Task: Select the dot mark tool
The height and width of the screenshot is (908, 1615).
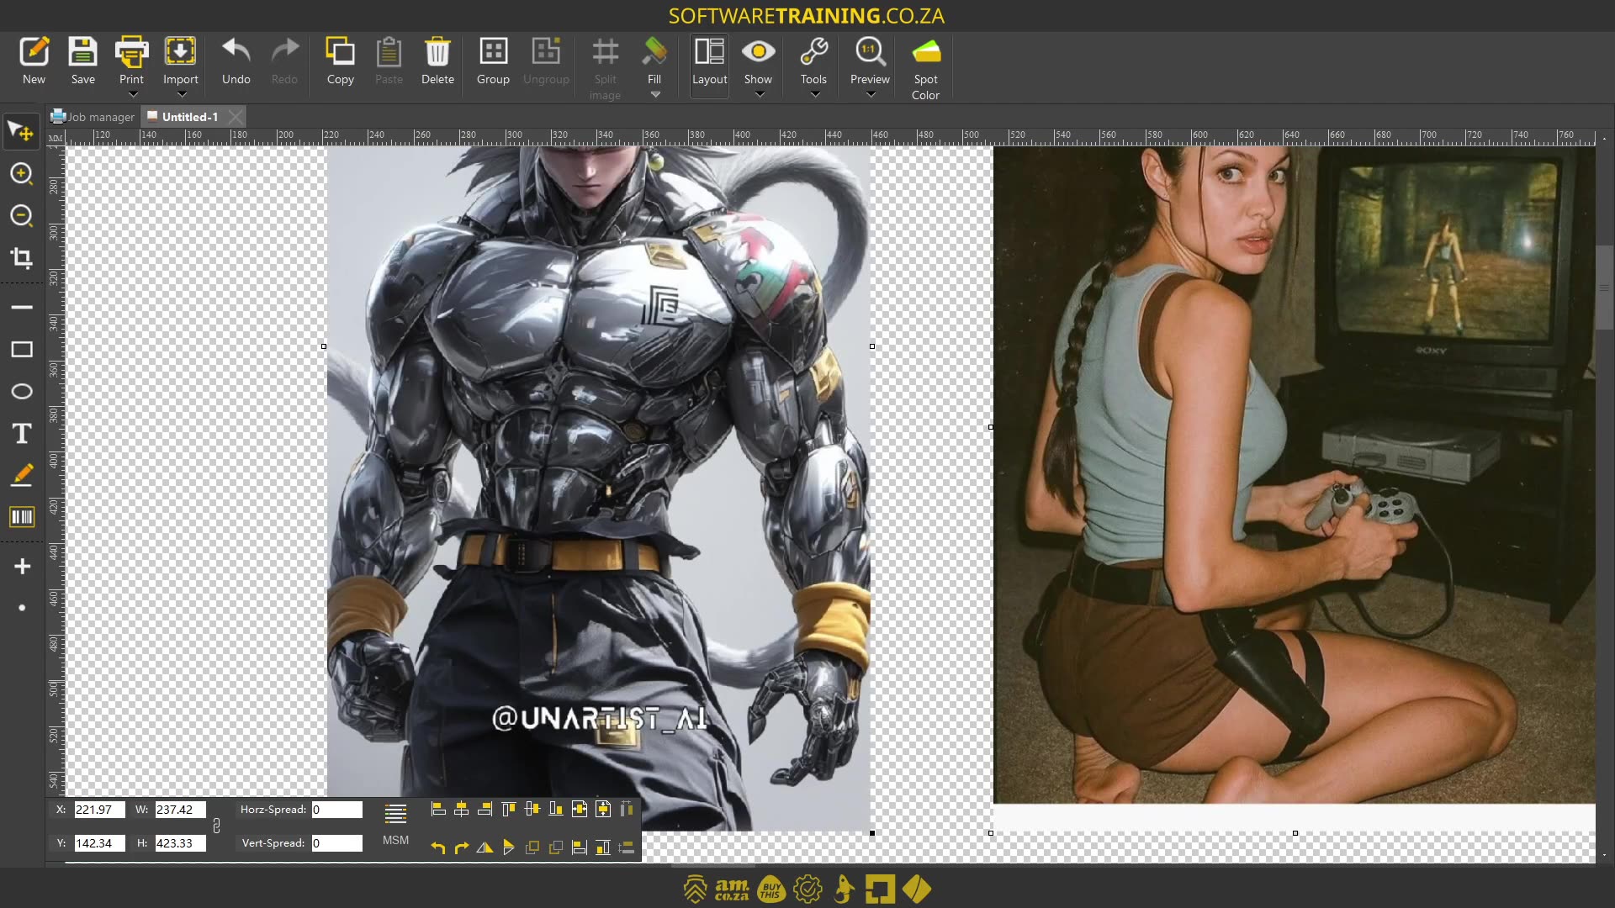Action: pos(22,607)
